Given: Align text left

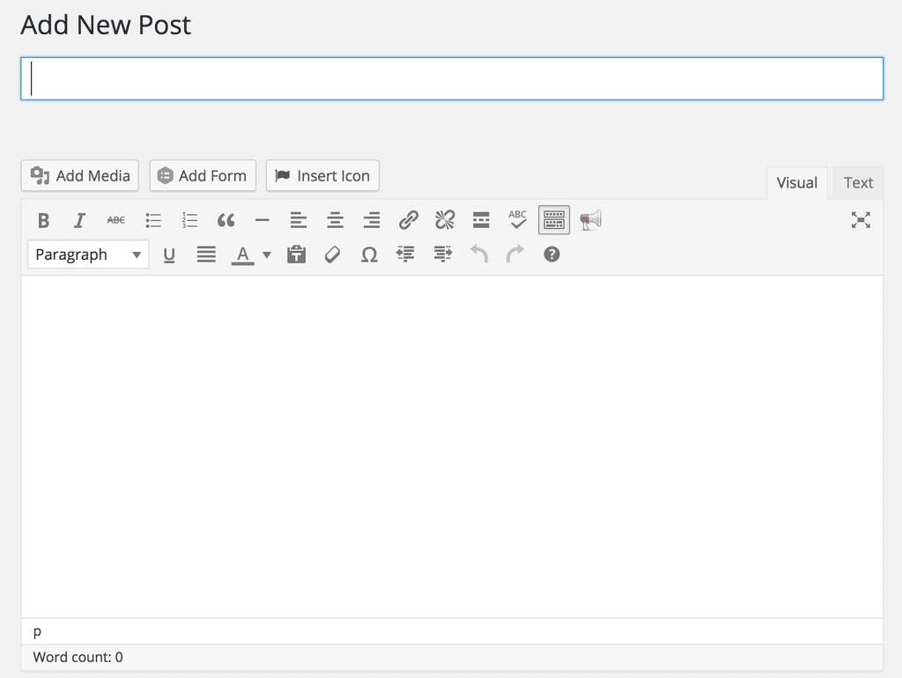Looking at the screenshot, I should 299,220.
